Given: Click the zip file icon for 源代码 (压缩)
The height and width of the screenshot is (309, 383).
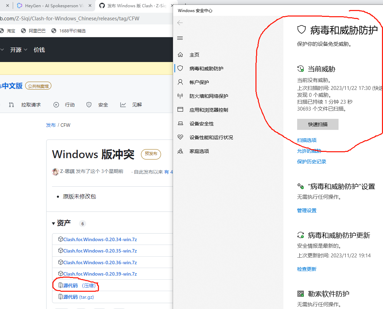Looking at the screenshot, I should click(61, 285).
